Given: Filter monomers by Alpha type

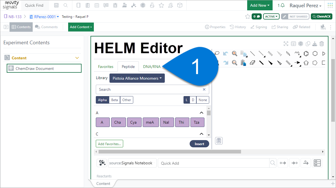Looking at the screenshot, I should coord(102,100).
